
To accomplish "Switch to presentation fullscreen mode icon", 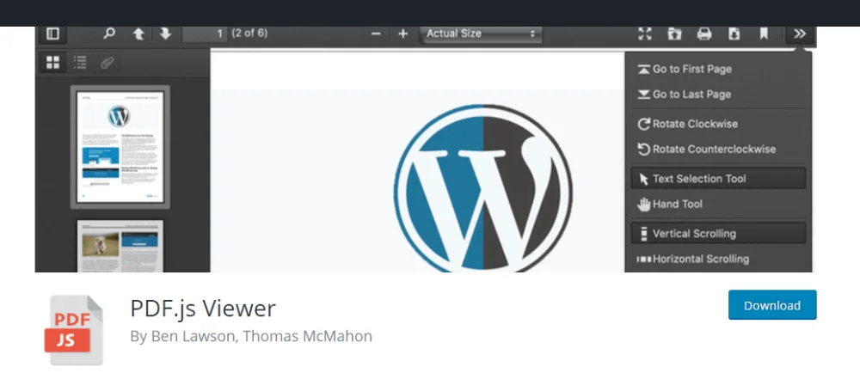I will (x=645, y=34).
